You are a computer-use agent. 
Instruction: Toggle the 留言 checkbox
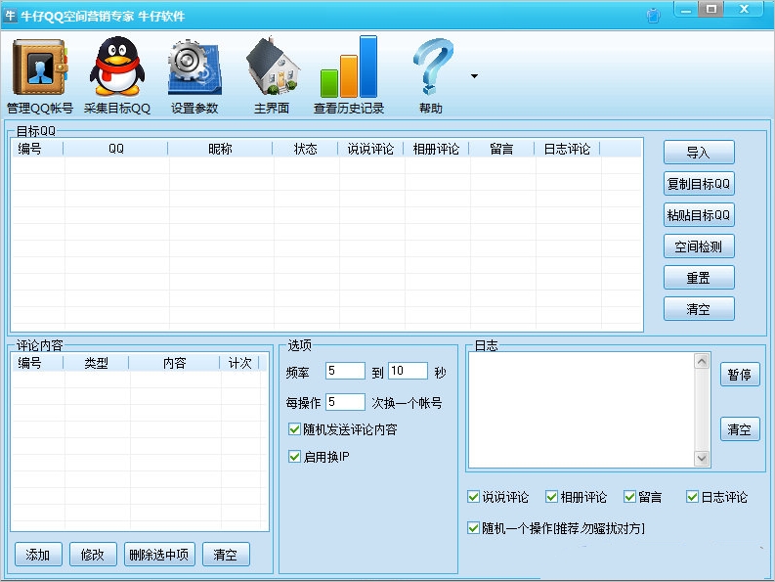(x=629, y=496)
